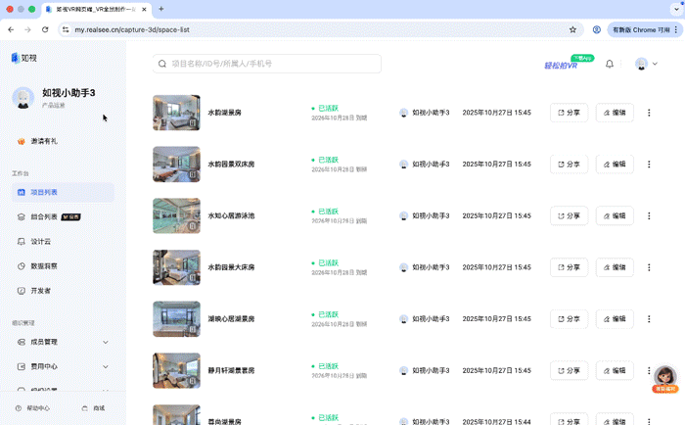Share the 静月轩湖景套房 project
The width and height of the screenshot is (685, 425).
(569, 370)
